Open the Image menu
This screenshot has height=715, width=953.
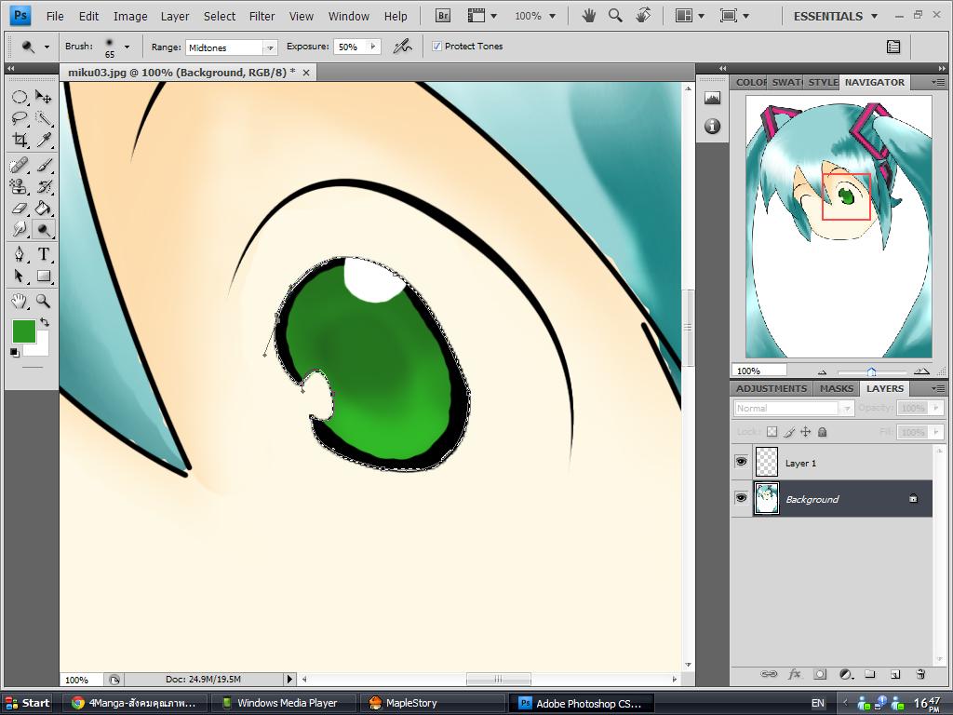tap(130, 17)
